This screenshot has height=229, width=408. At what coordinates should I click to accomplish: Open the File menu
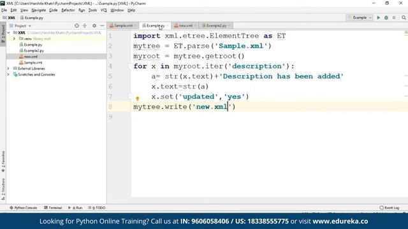(x=4, y=10)
